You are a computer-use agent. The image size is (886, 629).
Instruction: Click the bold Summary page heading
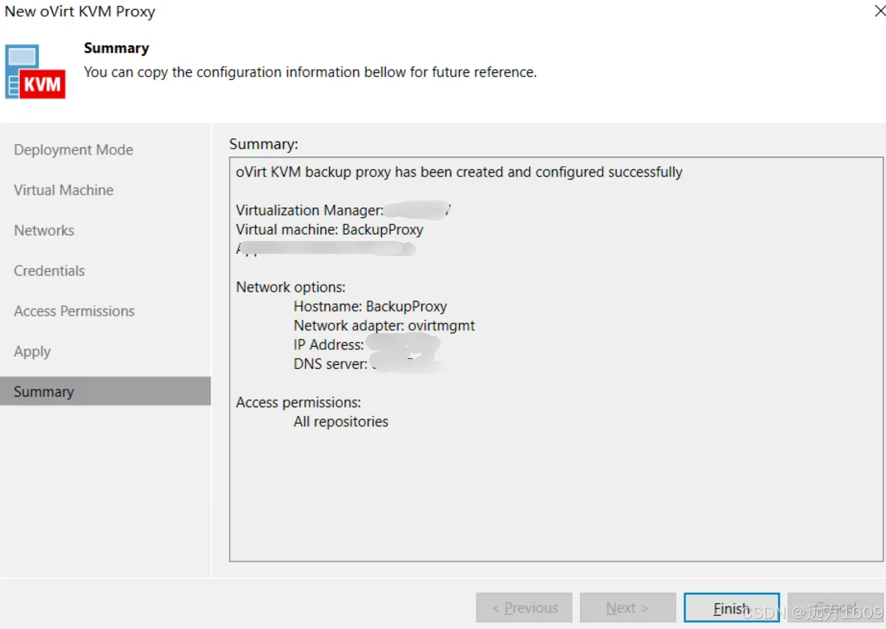coord(116,48)
